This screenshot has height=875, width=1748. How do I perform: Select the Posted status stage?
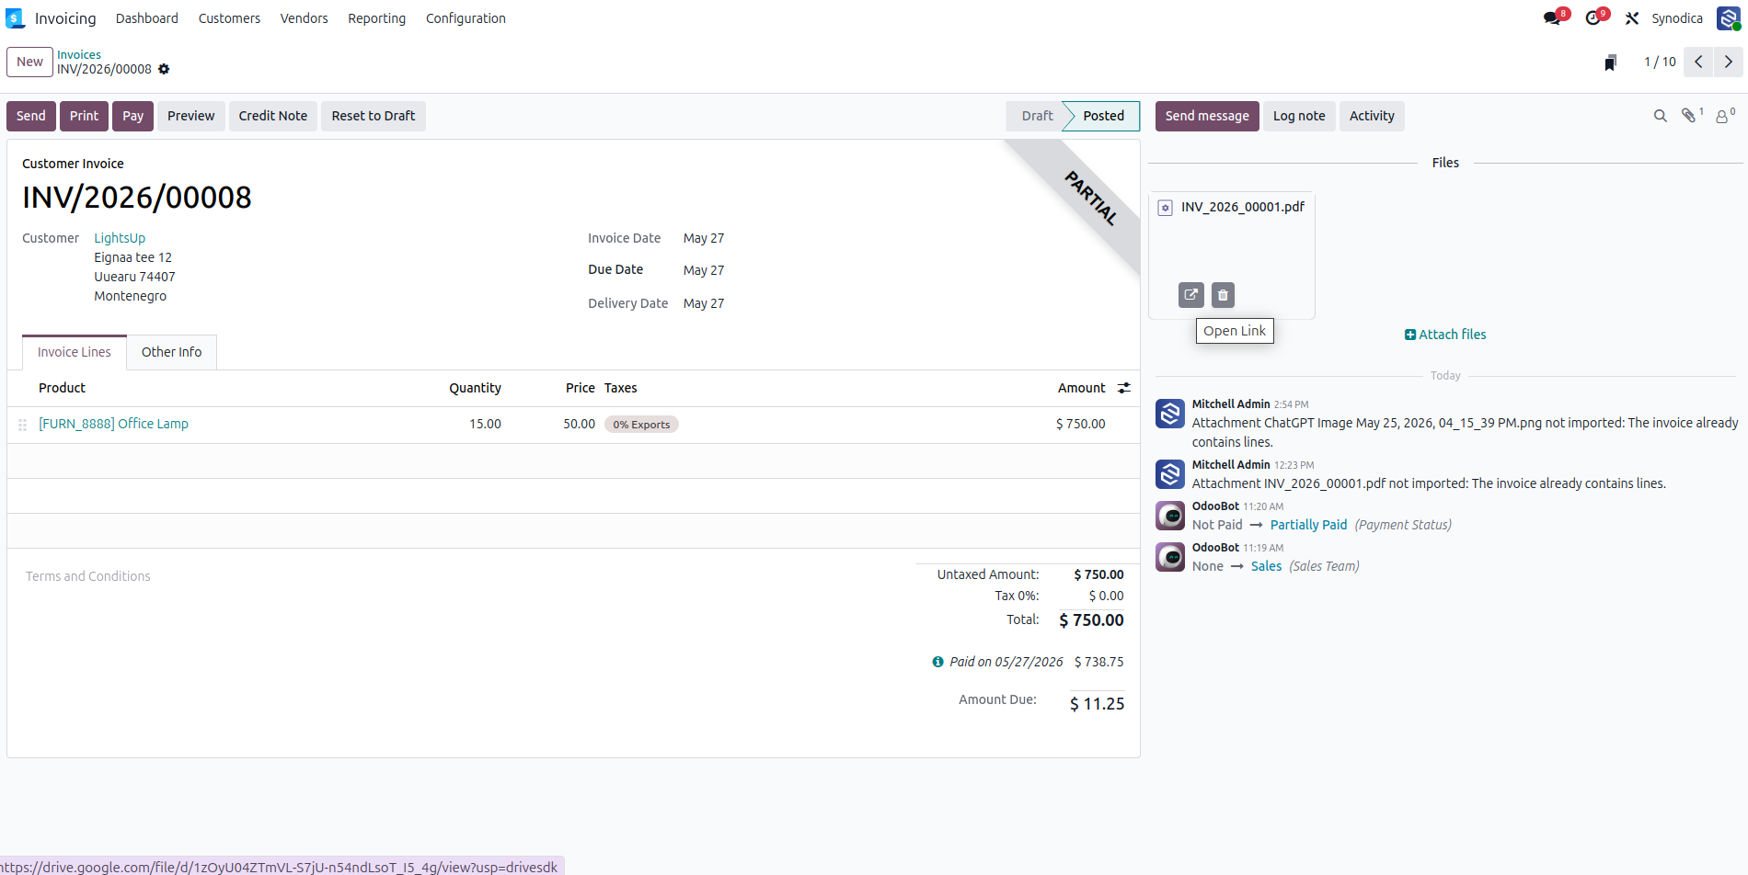click(1103, 116)
